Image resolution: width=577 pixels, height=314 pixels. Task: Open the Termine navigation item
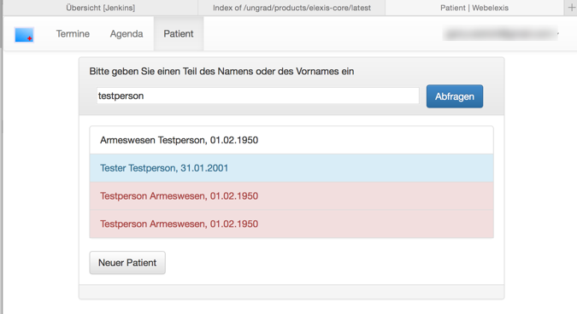(x=73, y=34)
